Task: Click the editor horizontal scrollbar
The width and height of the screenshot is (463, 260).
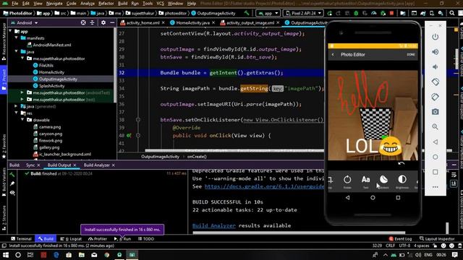Action: click(234, 151)
